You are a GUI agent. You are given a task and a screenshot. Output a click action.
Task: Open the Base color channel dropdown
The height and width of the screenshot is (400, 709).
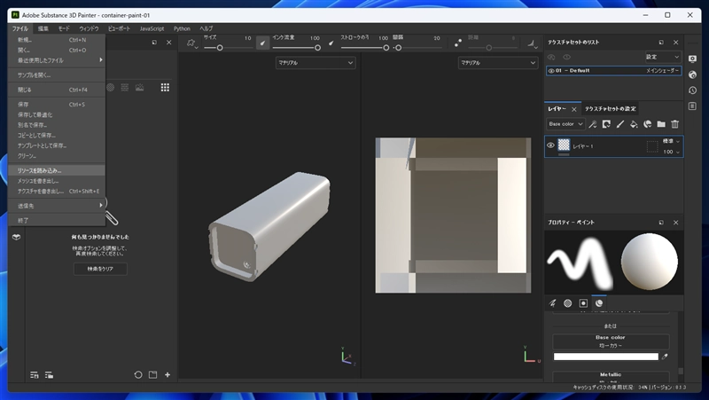click(565, 124)
